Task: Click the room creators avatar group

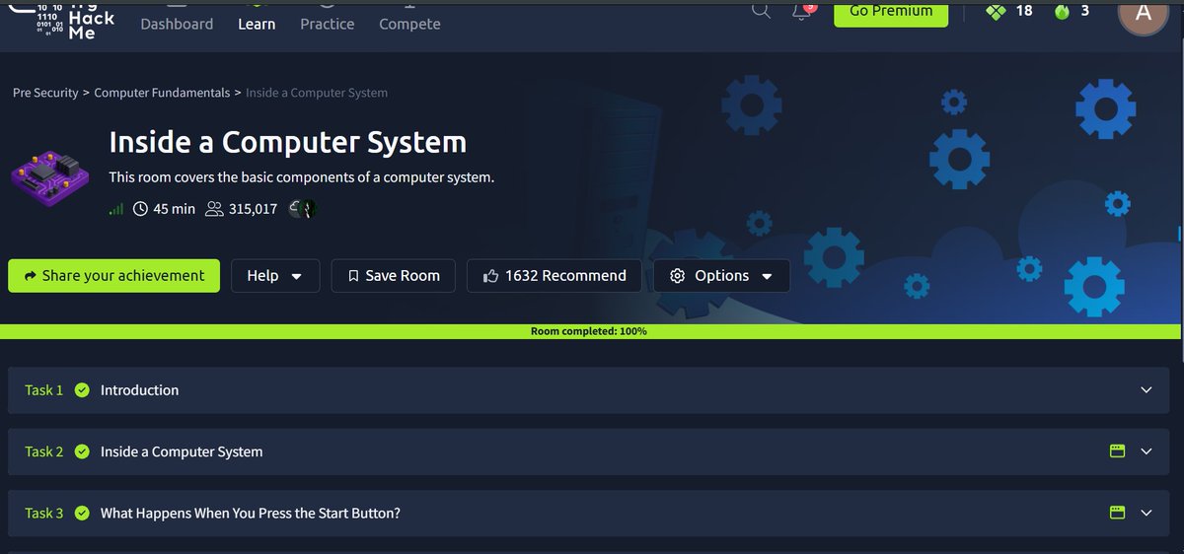Action: [303, 209]
